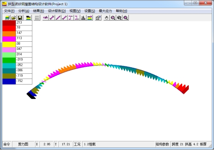This screenshot has width=214, height=150.
Task: Click the layered icon with question mark
Action: [90, 18]
